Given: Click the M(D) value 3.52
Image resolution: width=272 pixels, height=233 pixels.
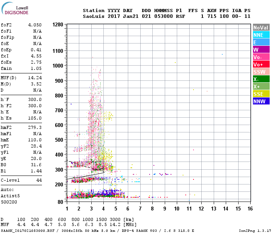Looking at the screenshot, I should click(x=36, y=84).
